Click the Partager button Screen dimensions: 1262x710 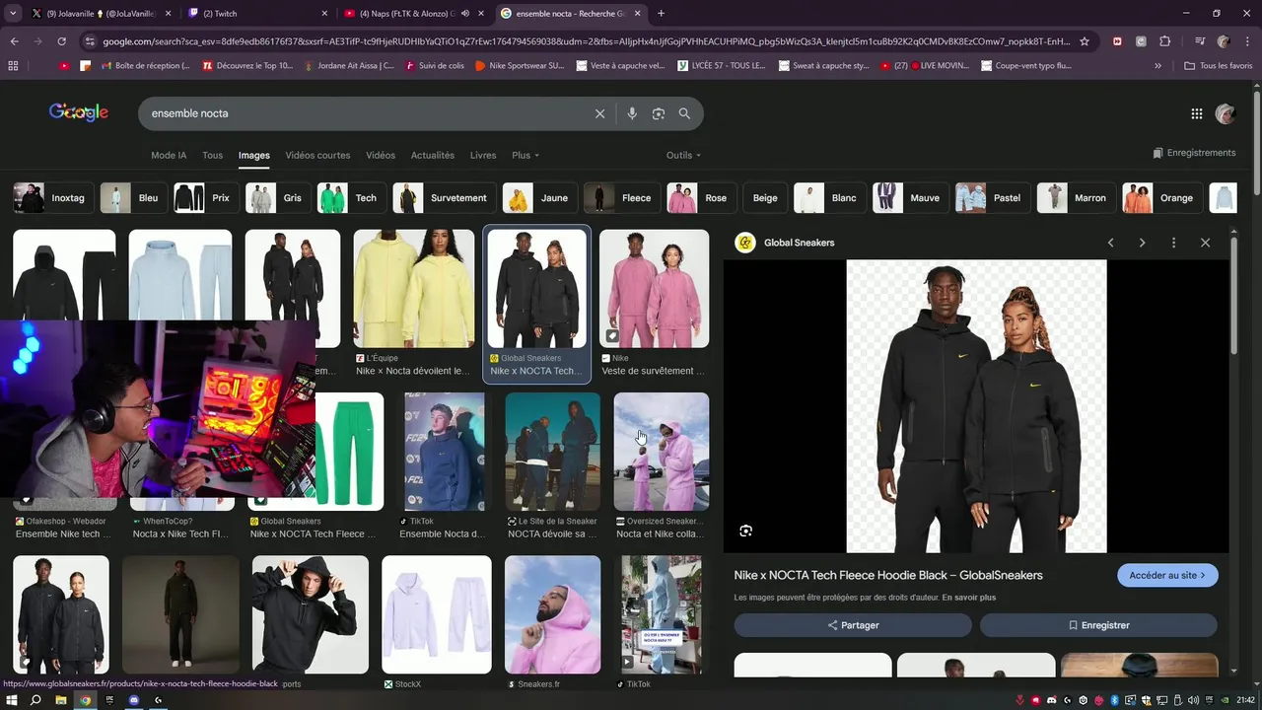click(853, 625)
